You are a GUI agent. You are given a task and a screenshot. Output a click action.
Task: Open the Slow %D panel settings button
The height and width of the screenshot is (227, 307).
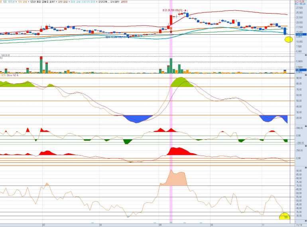[x=306, y=75]
